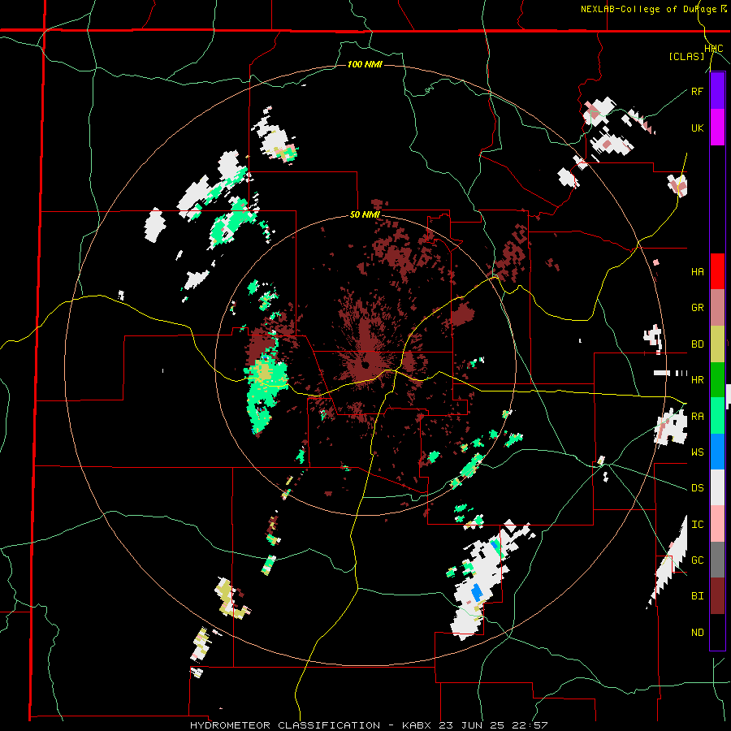Screen dimensions: 731x731
Task: Click the "WS" legend label
Action: coord(697,452)
